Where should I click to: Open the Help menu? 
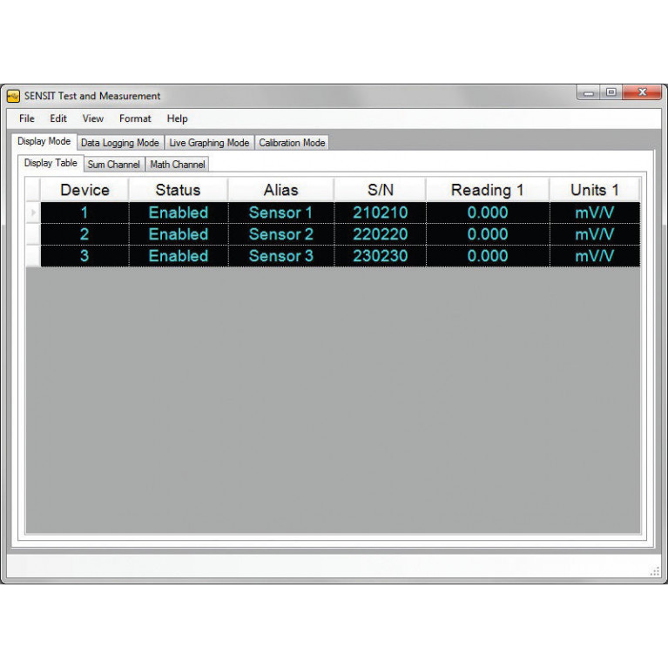(177, 118)
